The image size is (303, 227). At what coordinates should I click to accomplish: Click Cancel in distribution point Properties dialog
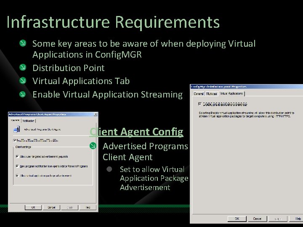point(257,219)
